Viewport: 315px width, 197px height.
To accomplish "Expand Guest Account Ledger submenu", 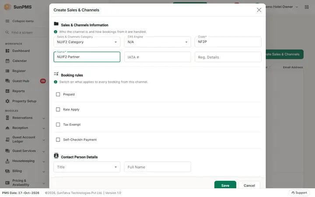I will (44, 140).
